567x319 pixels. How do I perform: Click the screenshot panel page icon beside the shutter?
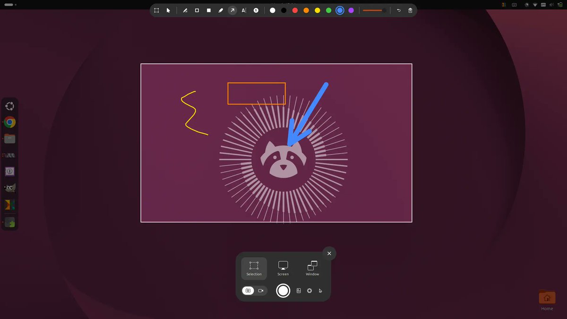(x=299, y=291)
